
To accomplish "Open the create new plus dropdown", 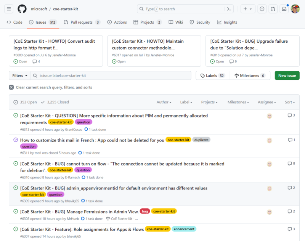I will [248, 9].
